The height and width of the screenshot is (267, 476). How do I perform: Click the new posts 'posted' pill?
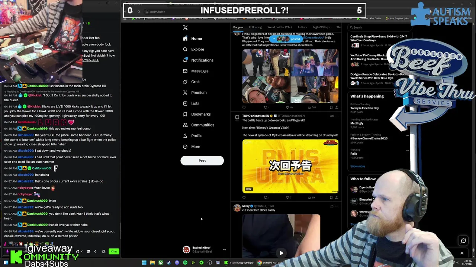(x=286, y=39)
